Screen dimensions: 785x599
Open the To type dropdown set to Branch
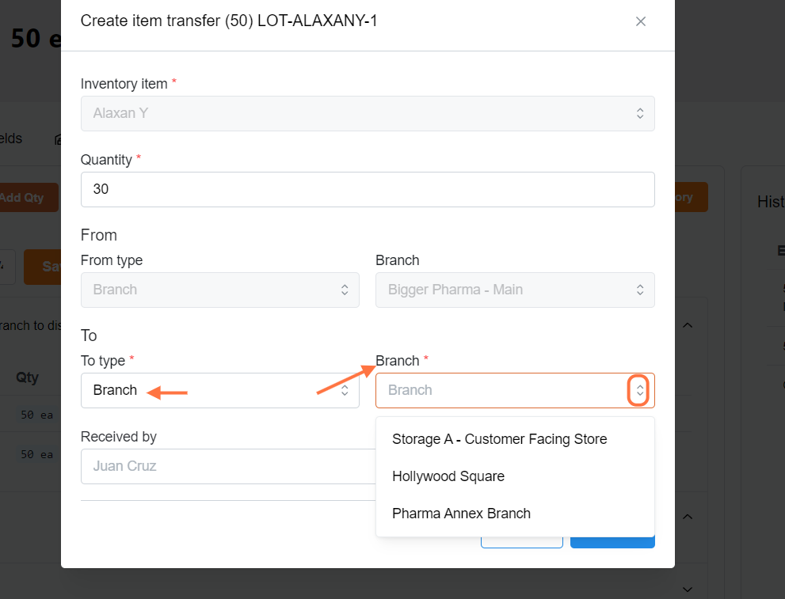click(219, 391)
